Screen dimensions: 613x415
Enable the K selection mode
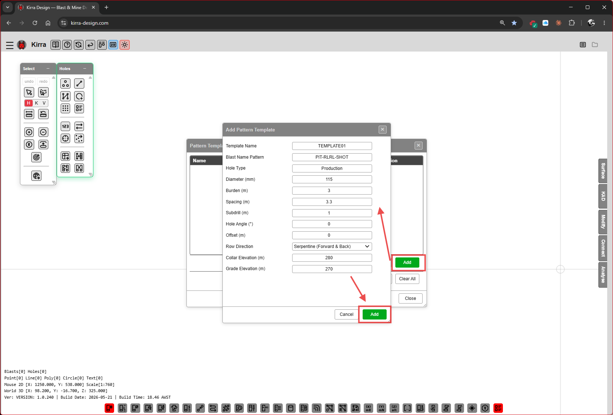coord(36,103)
